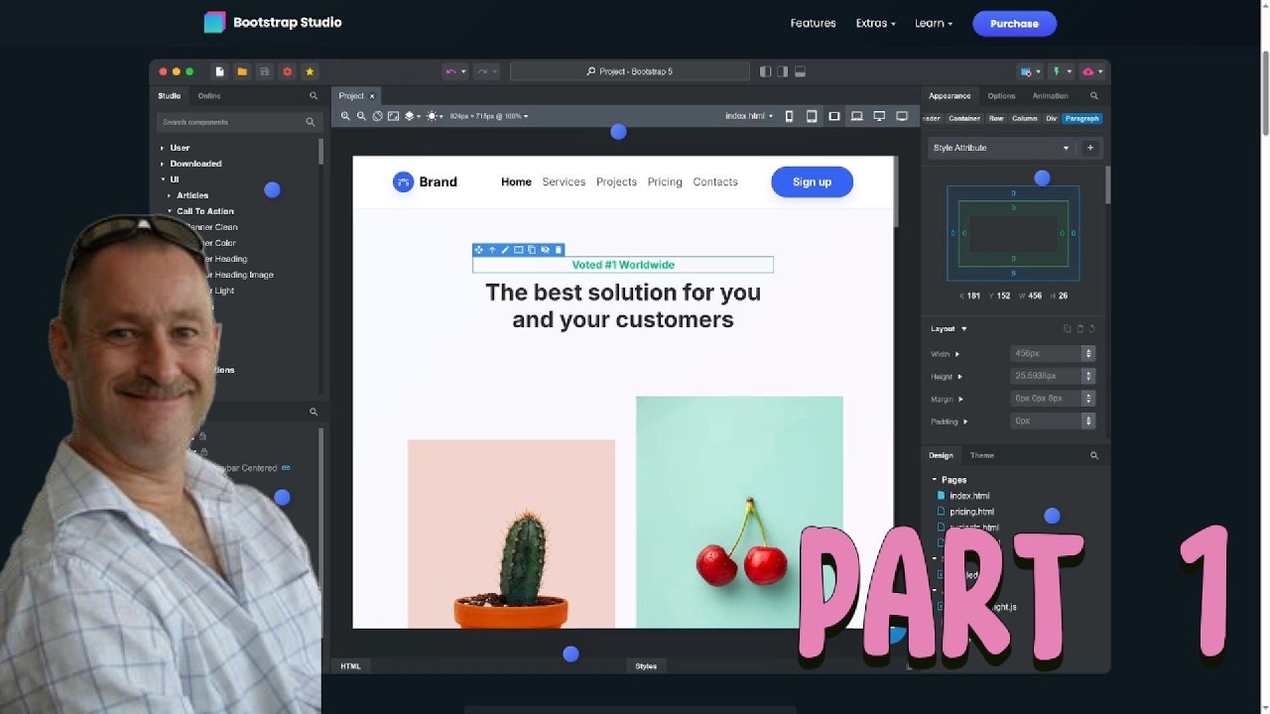Open the index.html page dropdown
This screenshot has width=1270, height=714.
point(749,116)
